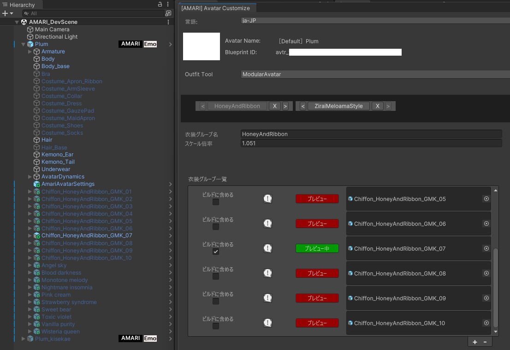Click the outfit list scroll-down arrow
The image size is (510, 350).
click(x=495, y=332)
